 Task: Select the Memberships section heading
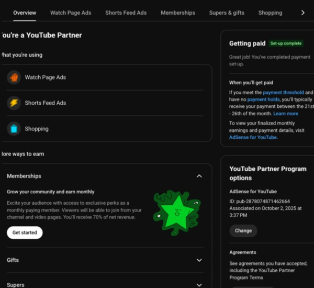(x=24, y=176)
